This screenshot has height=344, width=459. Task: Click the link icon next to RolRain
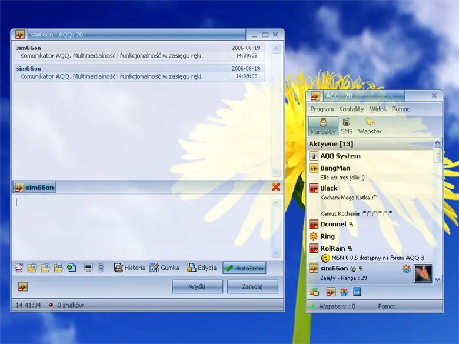click(350, 248)
